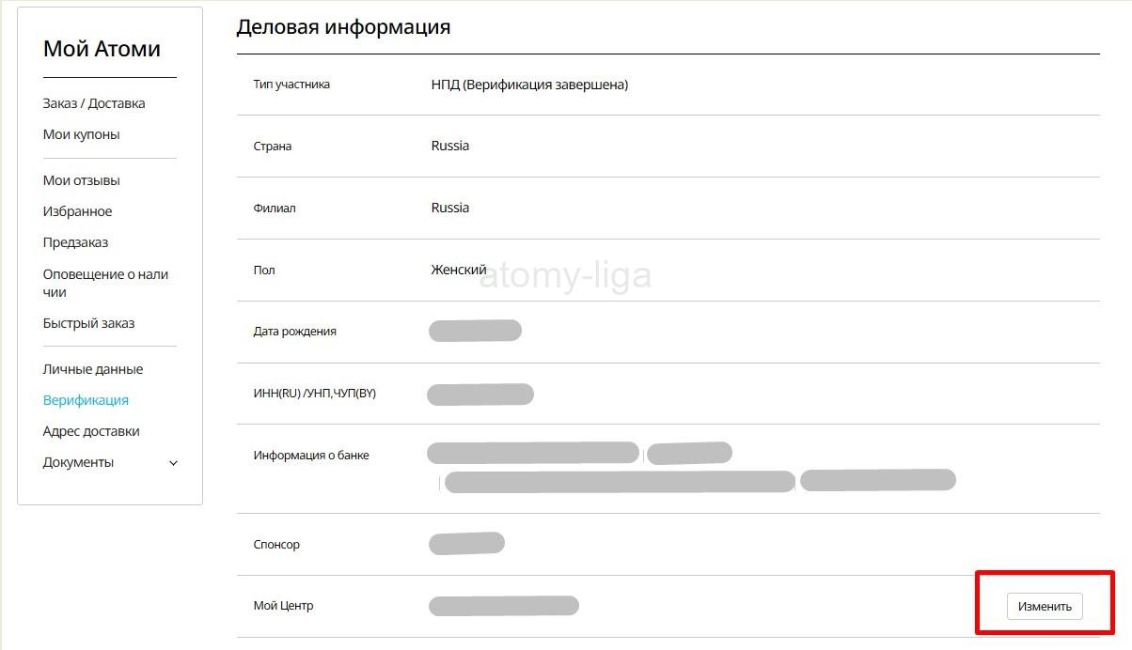Image resolution: width=1132 pixels, height=650 pixels.
Task: Click the Деловая информация heading
Action: point(343,27)
